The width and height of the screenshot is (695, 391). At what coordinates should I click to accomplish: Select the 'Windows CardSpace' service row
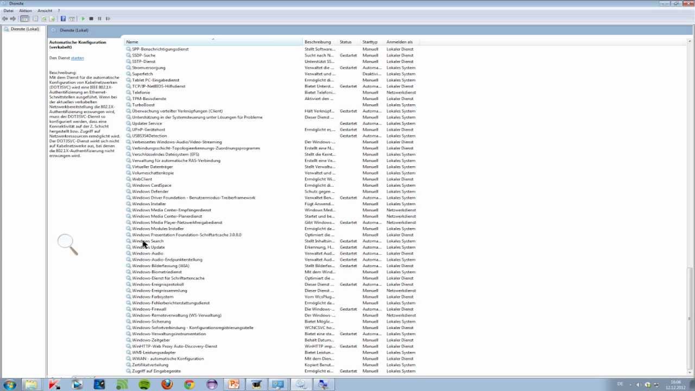pyautogui.click(x=273, y=185)
